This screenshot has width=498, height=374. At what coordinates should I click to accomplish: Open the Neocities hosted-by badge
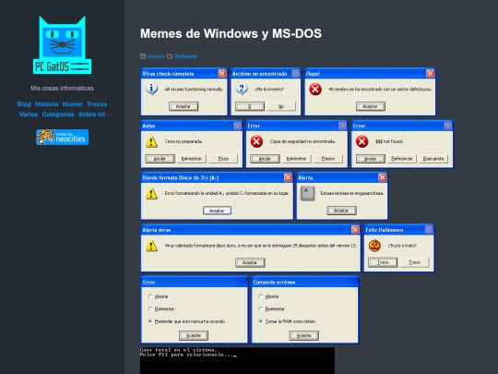tap(63, 137)
